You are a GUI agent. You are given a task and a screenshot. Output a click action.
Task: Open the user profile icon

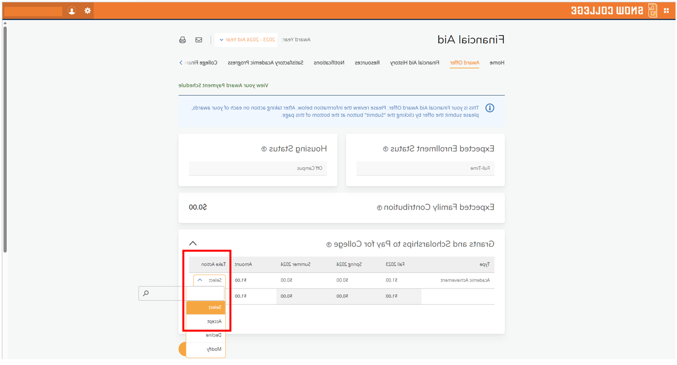72,11
